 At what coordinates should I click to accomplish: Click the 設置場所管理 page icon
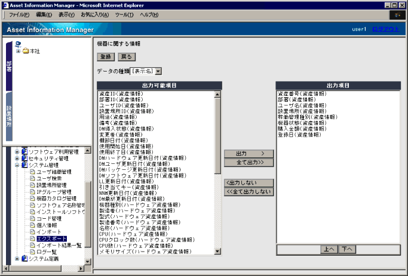pos(32,185)
